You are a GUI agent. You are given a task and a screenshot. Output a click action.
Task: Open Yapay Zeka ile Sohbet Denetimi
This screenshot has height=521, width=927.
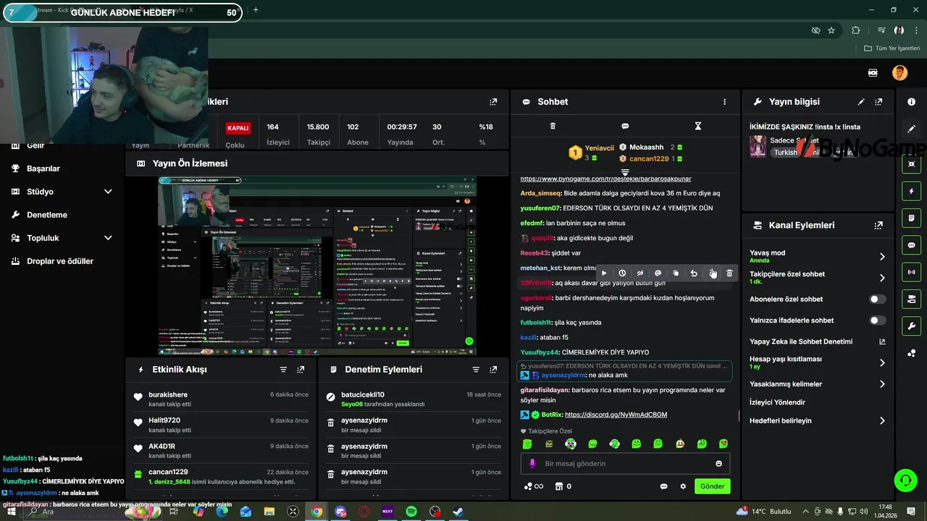tap(817, 342)
